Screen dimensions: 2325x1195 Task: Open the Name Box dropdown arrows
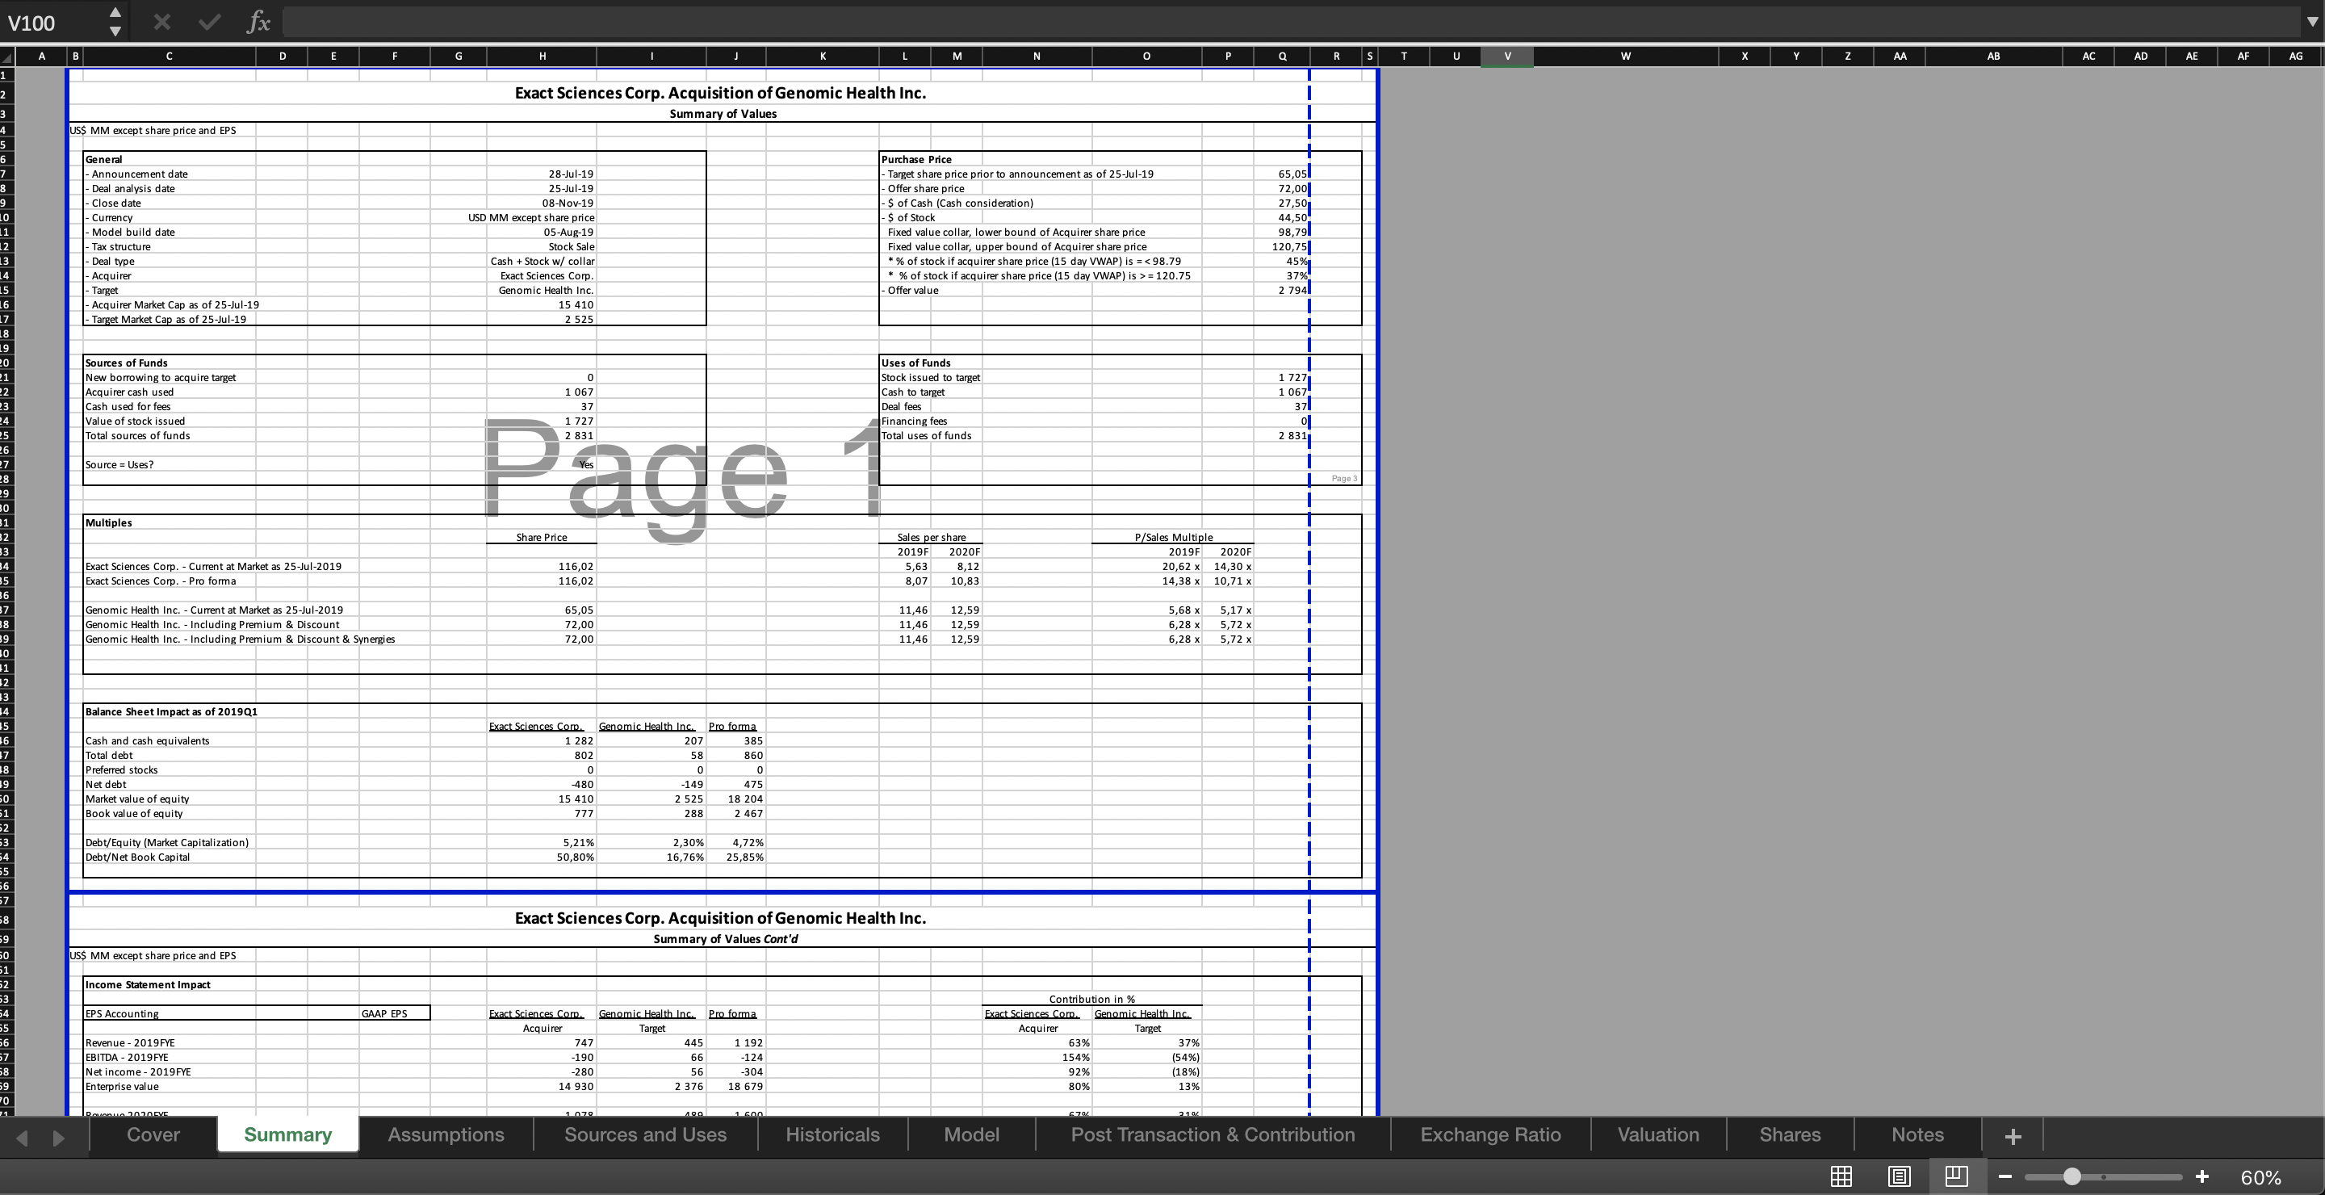115,22
